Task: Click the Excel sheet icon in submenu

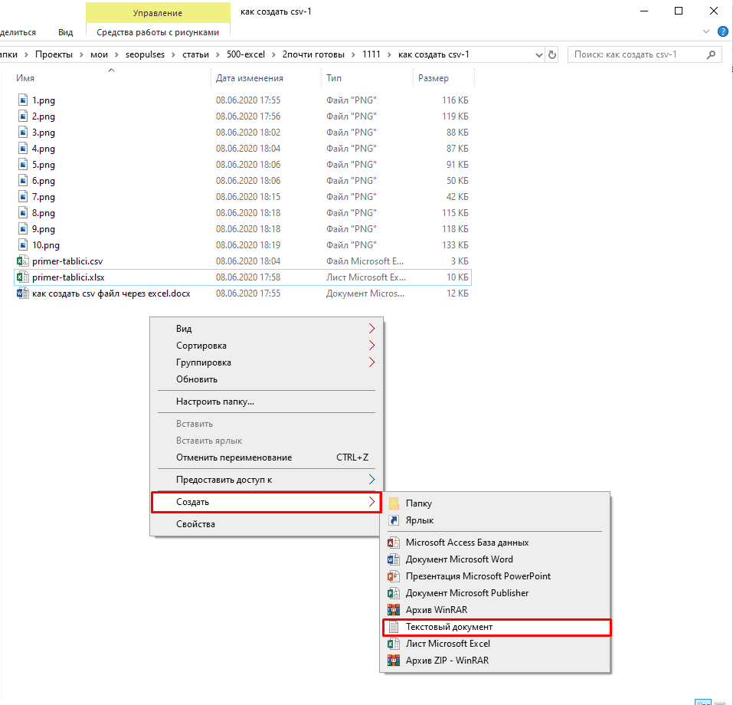Action: (x=394, y=644)
